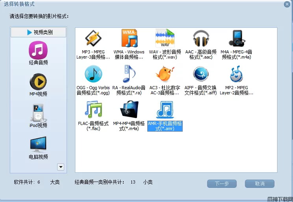Select the AAC headphones format icon
The image size is (293, 202).
tap(201, 38)
